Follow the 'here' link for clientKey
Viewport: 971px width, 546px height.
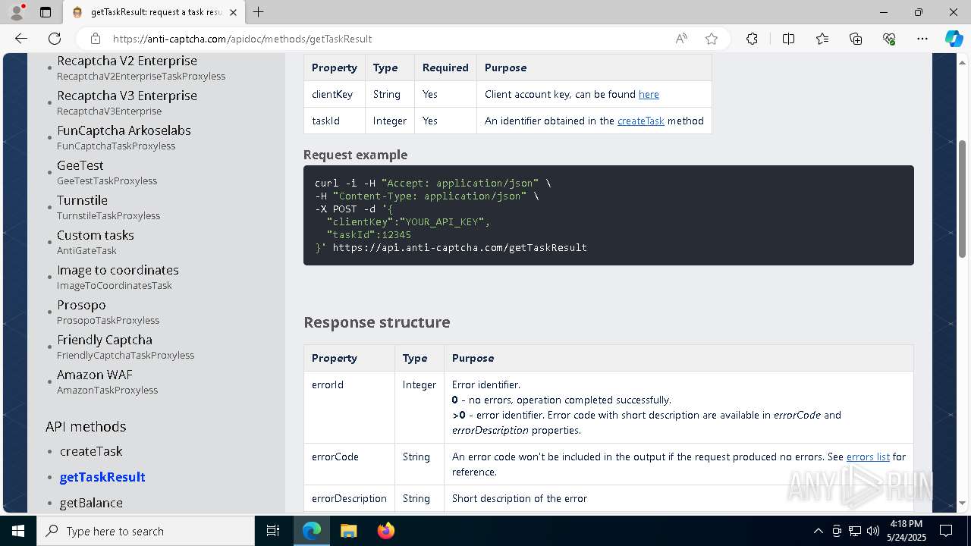click(x=649, y=94)
